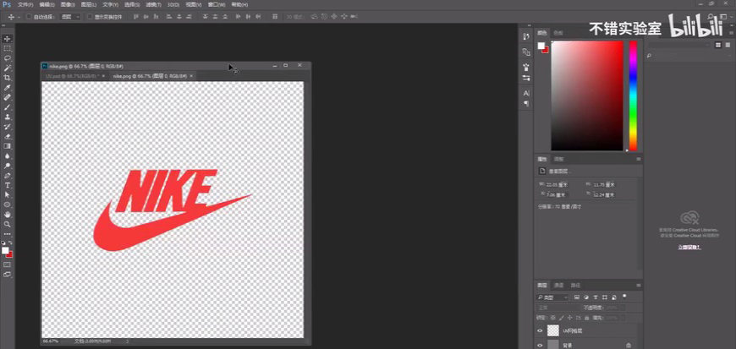Enable the Auto-Select checkbox
This screenshot has height=349, width=736.
coord(29,17)
